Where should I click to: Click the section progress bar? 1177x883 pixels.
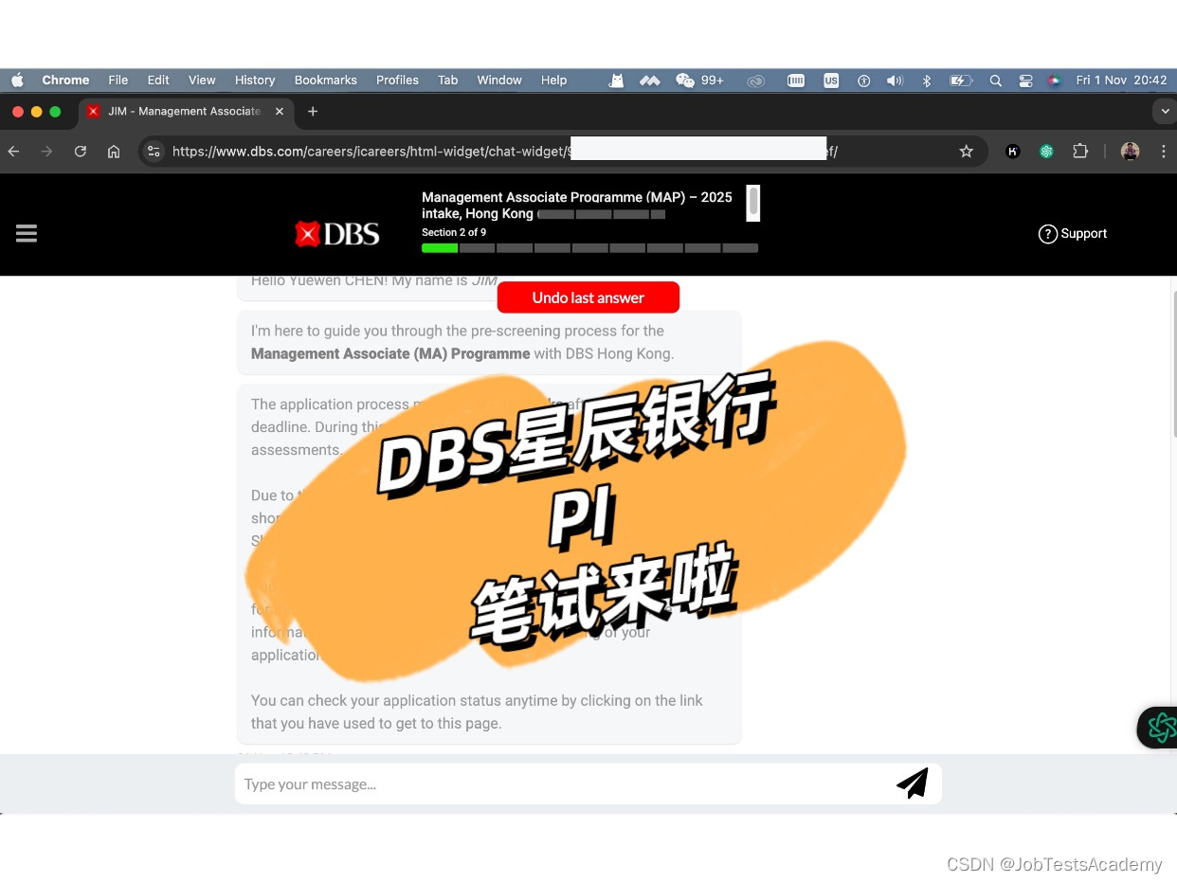pyautogui.click(x=589, y=248)
